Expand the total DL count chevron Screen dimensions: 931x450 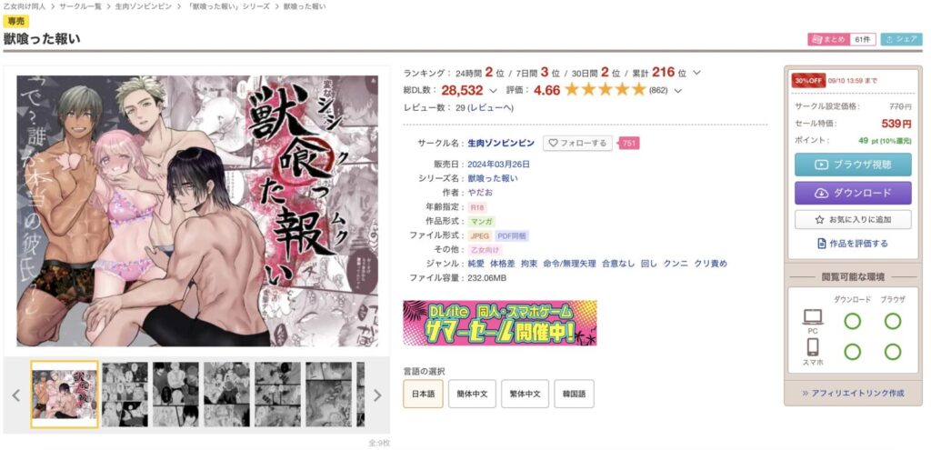click(x=493, y=91)
